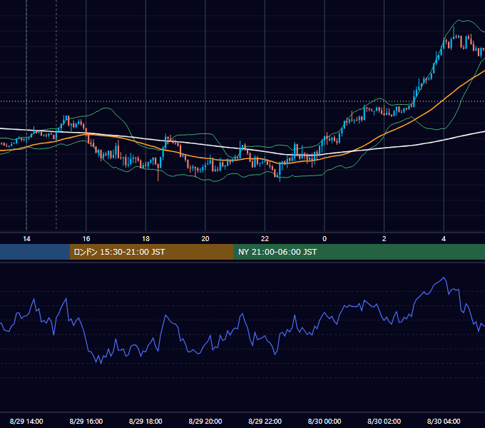Click the 8/29 18:00 time label

tap(145, 421)
